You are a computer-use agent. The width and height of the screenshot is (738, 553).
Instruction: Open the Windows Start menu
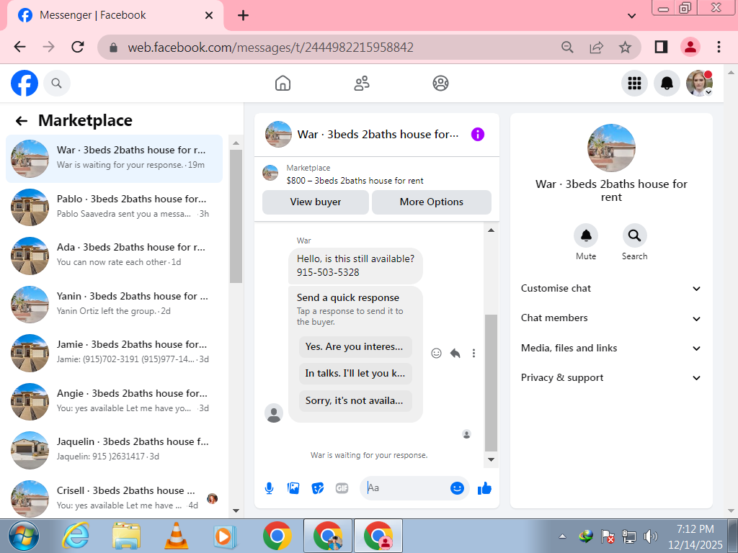point(24,536)
